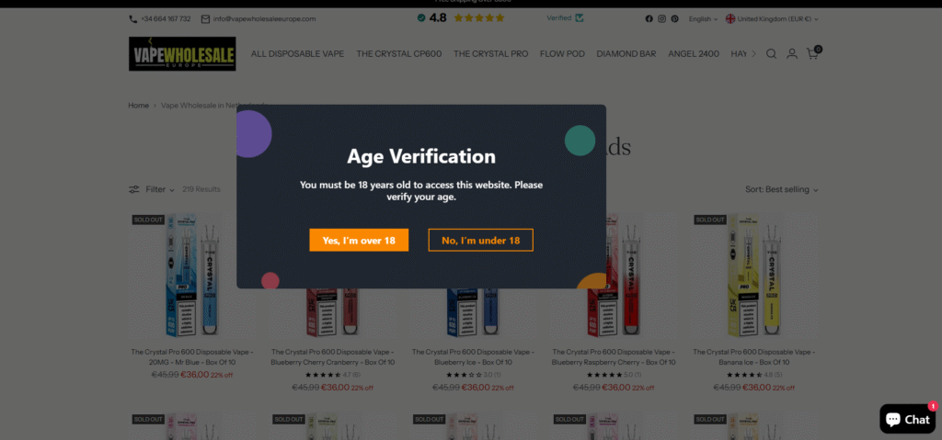Open the English language dropdown
The image size is (942, 440).
(703, 19)
